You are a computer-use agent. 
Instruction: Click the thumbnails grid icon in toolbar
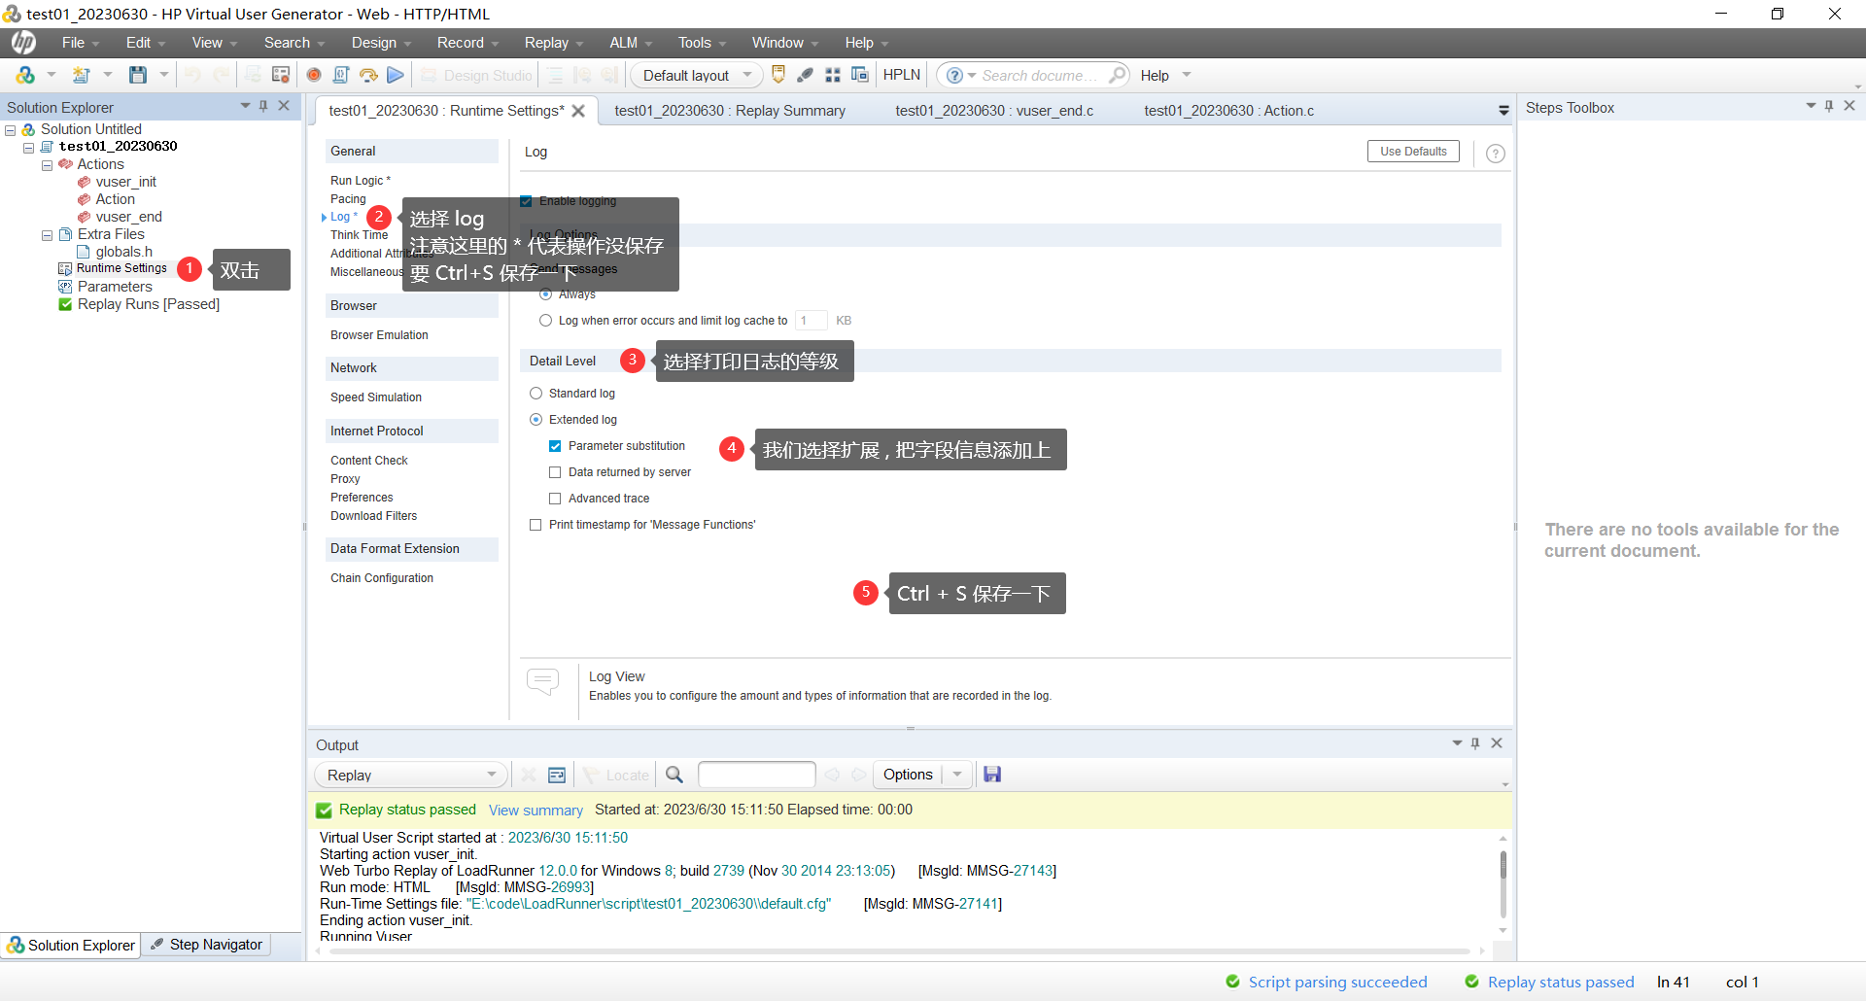(x=833, y=75)
